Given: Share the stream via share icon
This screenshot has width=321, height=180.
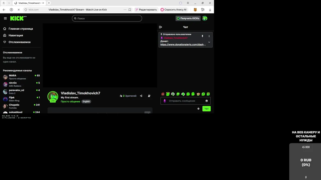Looking at the screenshot, I should (x=141, y=96).
